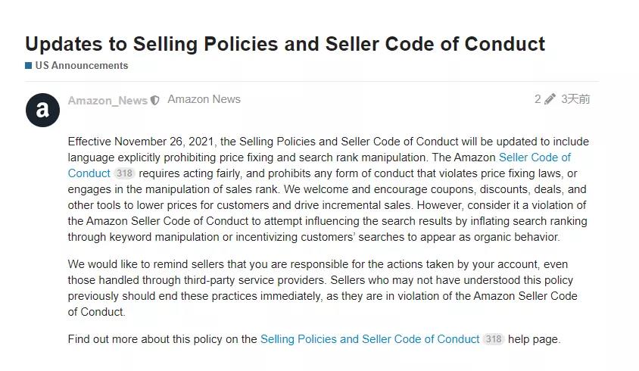Image resolution: width=639 pixels, height=371 pixels.
Task: Click the 318 click count before help page
Action: click(x=494, y=339)
